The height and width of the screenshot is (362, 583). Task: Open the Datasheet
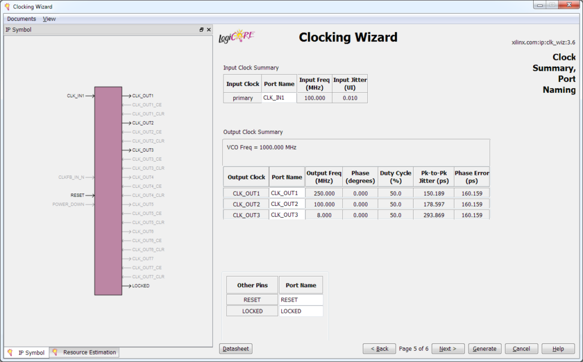(x=235, y=348)
